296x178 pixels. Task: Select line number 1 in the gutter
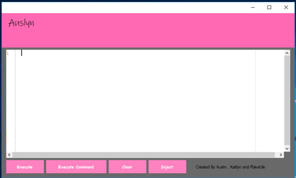[8, 54]
